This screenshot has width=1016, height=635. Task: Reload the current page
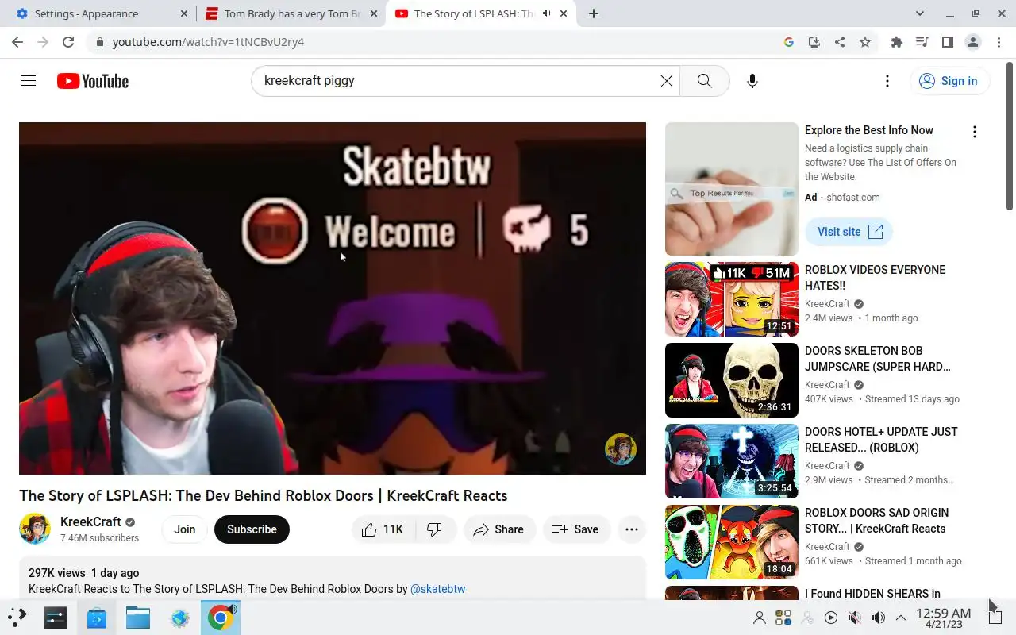coord(68,42)
